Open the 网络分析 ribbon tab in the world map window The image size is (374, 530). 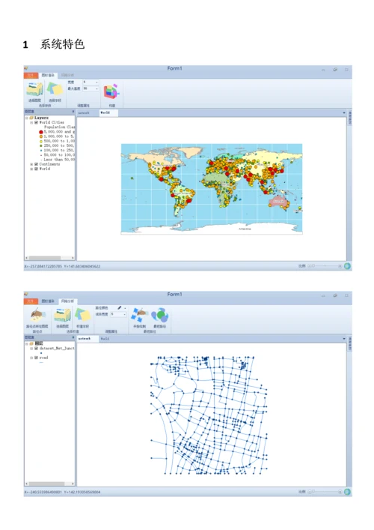pyautogui.click(x=67, y=75)
